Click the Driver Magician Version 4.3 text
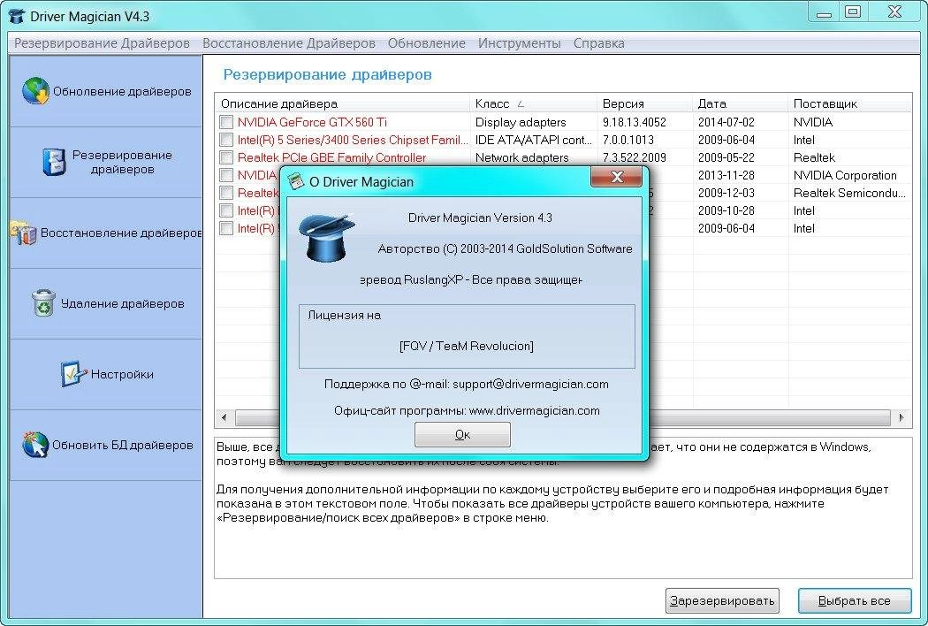 coord(480,218)
